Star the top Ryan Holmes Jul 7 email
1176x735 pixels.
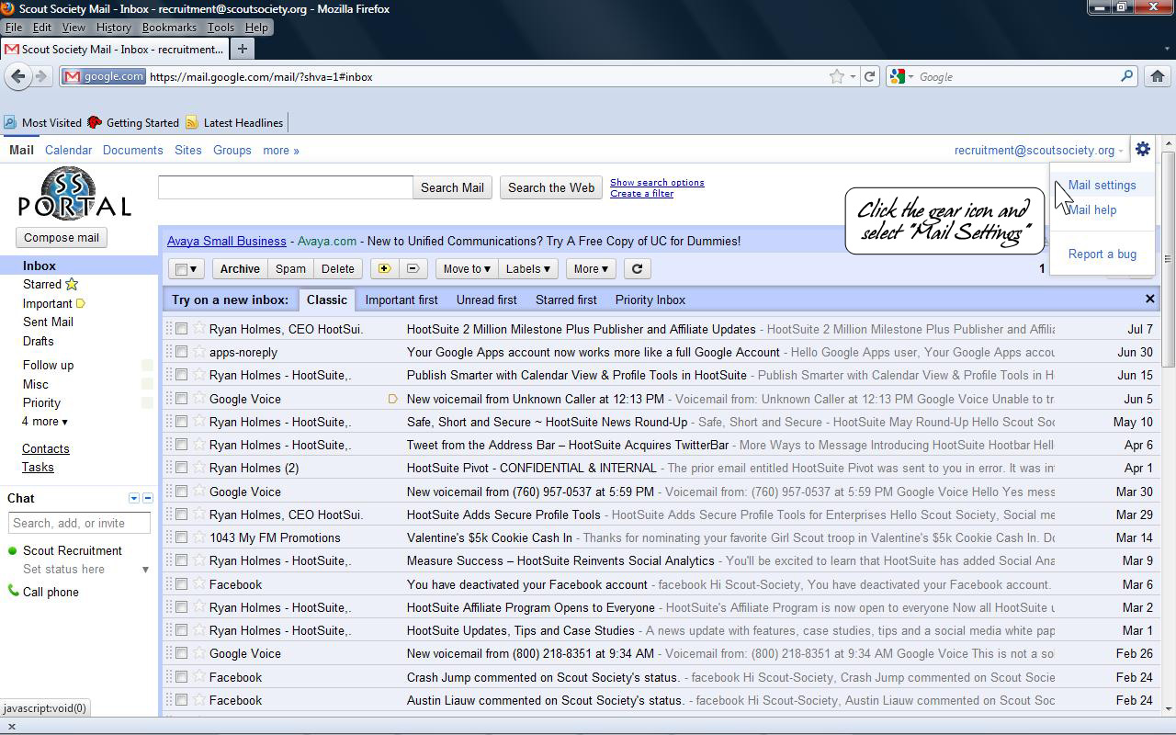[x=198, y=329]
